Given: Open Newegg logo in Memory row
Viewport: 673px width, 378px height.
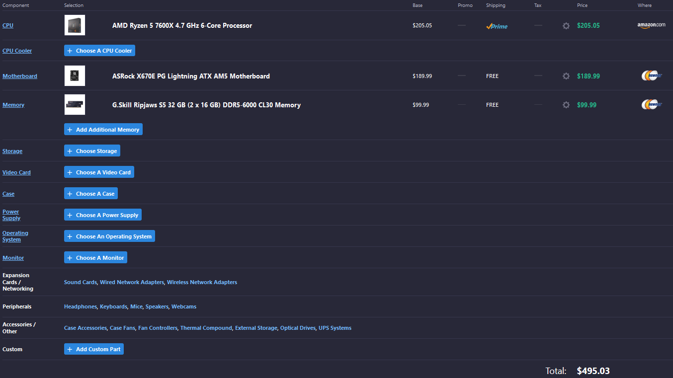Looking at the screenshot, I should pyautogui.click(x=652, y=104).
